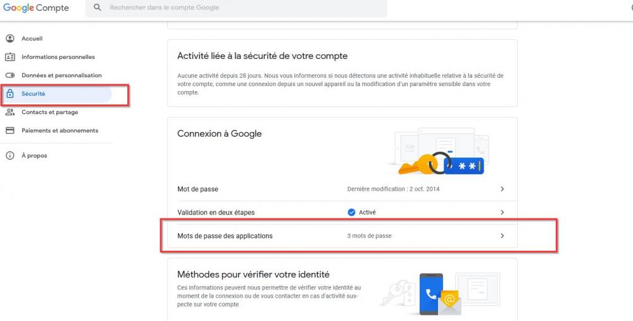Open the Mot de passe row
The width and height of the screenshot is (633, 321).
pyautogui.click(x=342, y=189)
